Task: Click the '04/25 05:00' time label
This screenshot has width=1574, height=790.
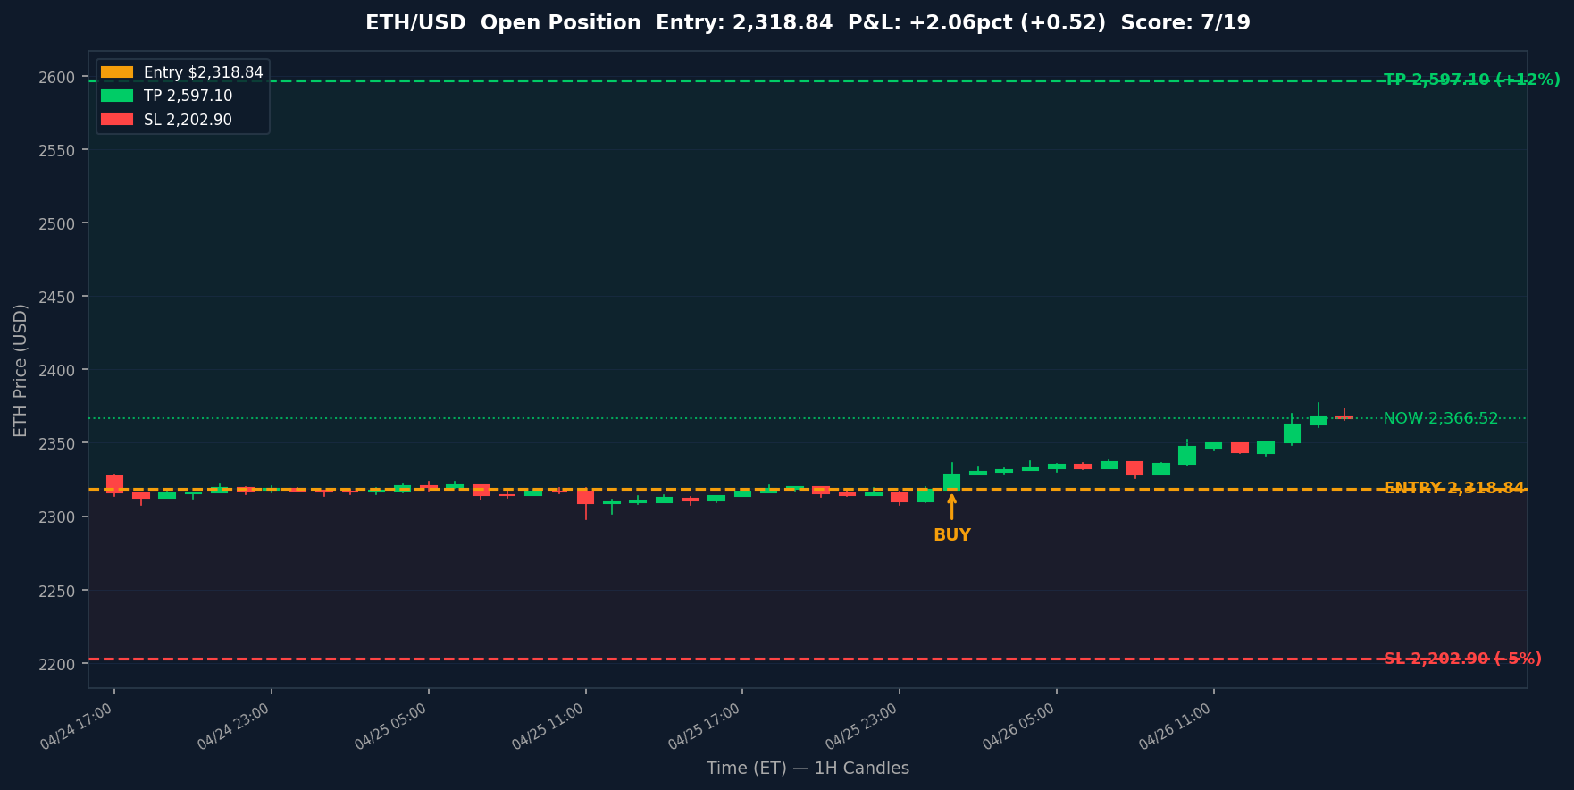Action: click(392, 727)
